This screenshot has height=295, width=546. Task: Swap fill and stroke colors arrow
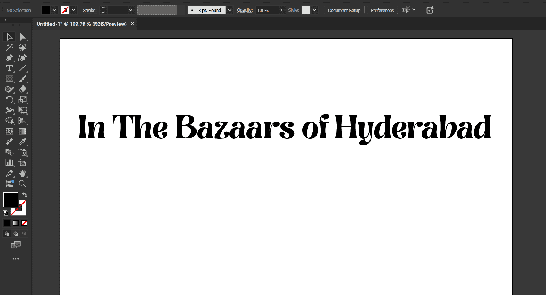coord(25,195)
